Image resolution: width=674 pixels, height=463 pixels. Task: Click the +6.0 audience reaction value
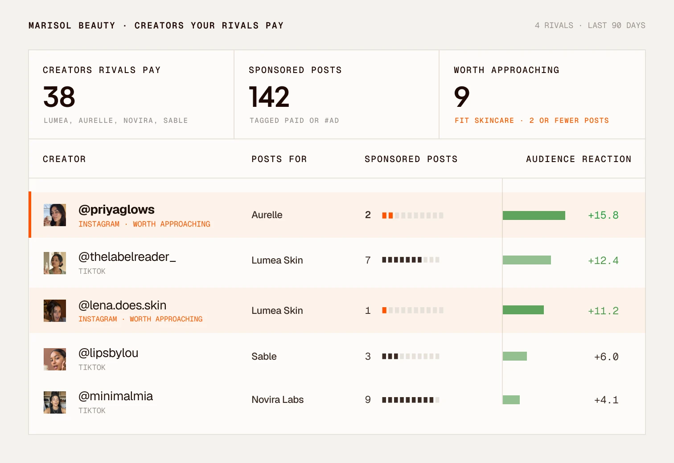(x=606, y=357)
